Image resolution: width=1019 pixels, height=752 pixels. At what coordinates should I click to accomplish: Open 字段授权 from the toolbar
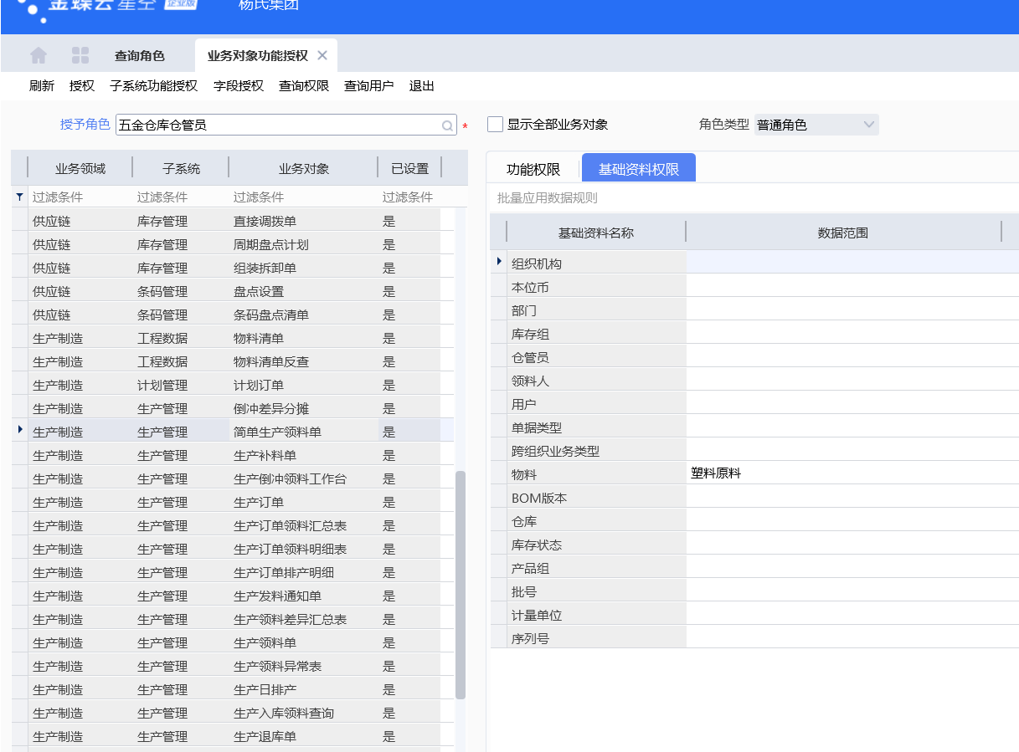click(239, 86)
